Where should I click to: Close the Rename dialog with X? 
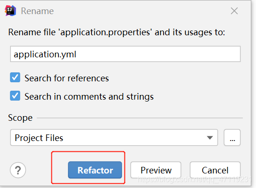234,11
